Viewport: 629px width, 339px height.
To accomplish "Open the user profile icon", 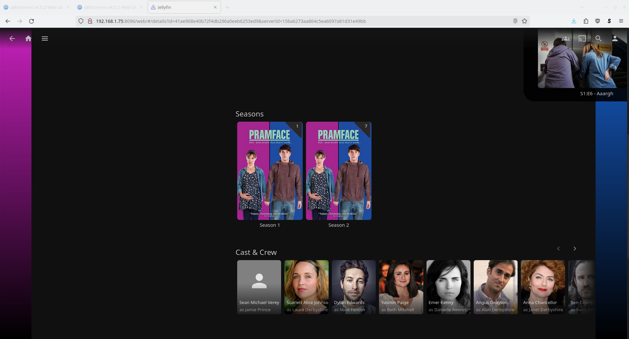I will coord(615,39).
